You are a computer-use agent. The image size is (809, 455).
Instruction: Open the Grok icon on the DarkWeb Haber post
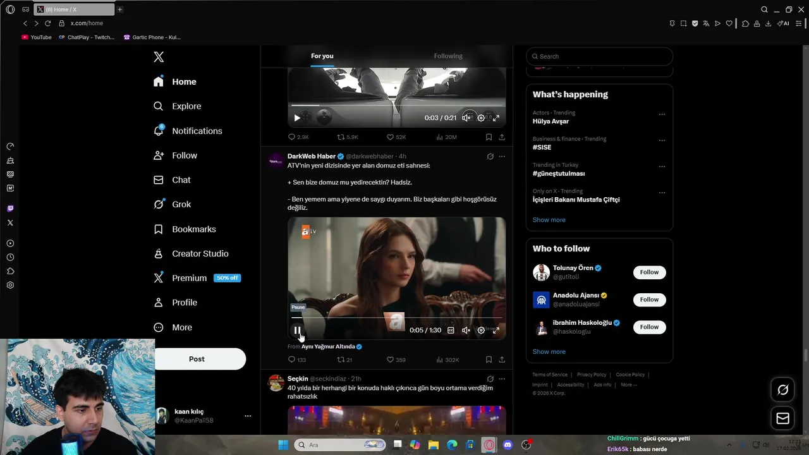click(490, 156)
